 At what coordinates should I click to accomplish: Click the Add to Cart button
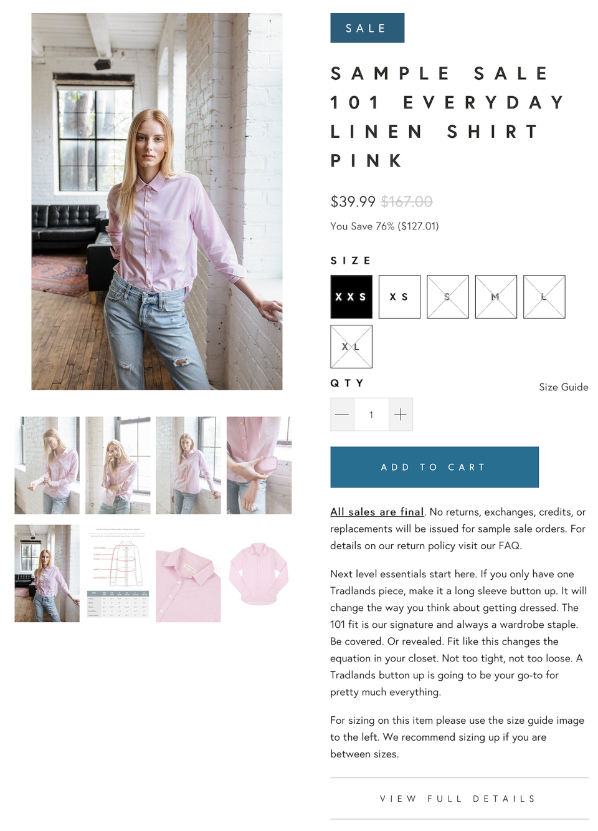click(434, 467)
